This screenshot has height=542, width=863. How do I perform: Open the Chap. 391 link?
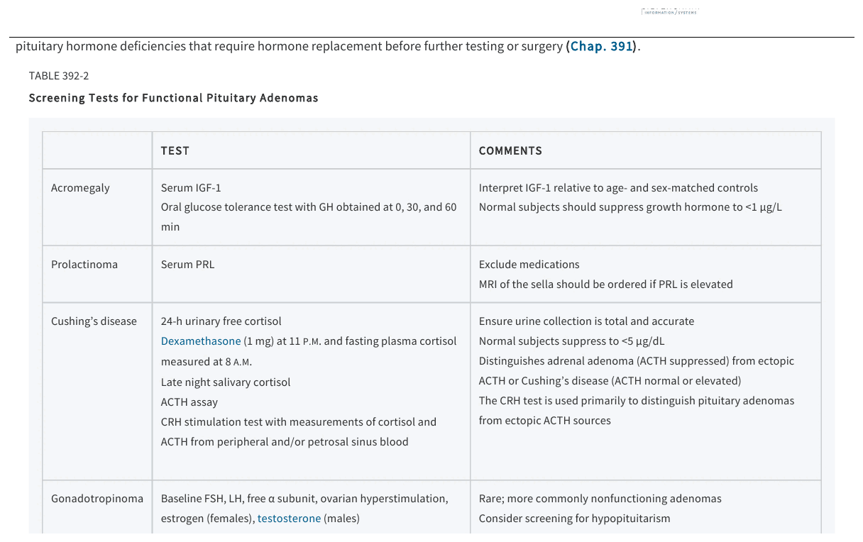tap(601, 46)
